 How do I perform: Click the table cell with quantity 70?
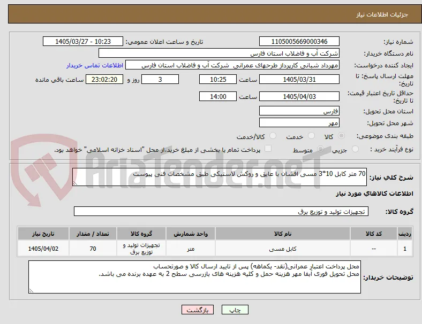pos(93,249)
